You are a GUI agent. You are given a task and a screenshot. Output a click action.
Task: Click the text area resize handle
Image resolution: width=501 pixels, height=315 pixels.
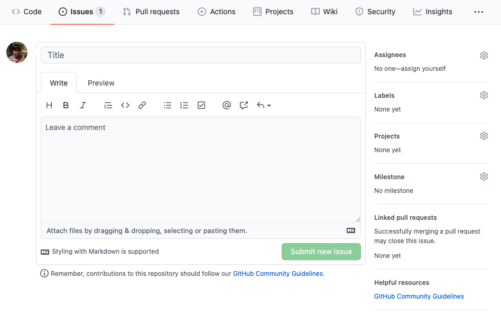tap(358, 219)
